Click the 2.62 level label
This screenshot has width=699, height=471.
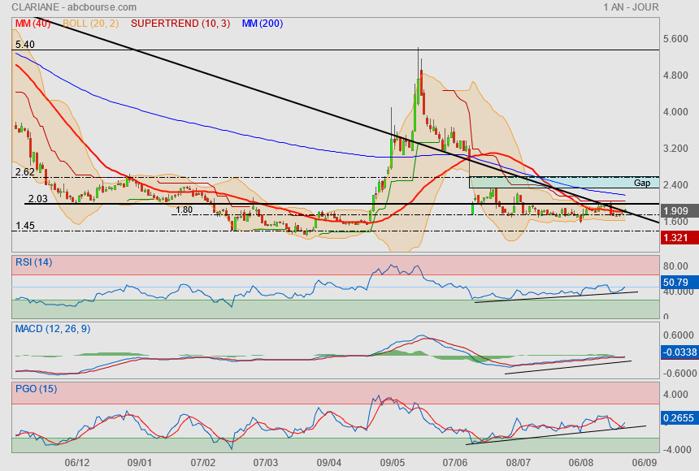click(x=25, y=172)
